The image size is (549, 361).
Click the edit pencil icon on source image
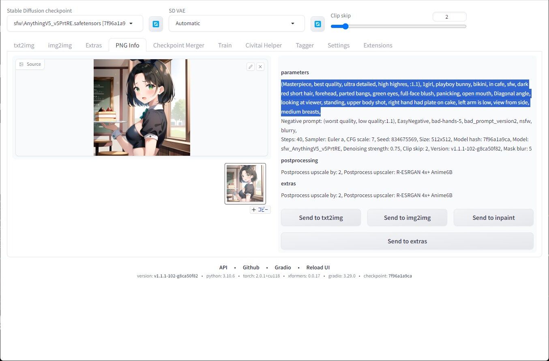251,67
